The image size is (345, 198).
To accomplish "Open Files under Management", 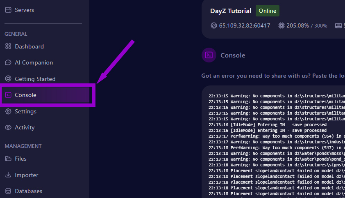I will pos(20,159).
